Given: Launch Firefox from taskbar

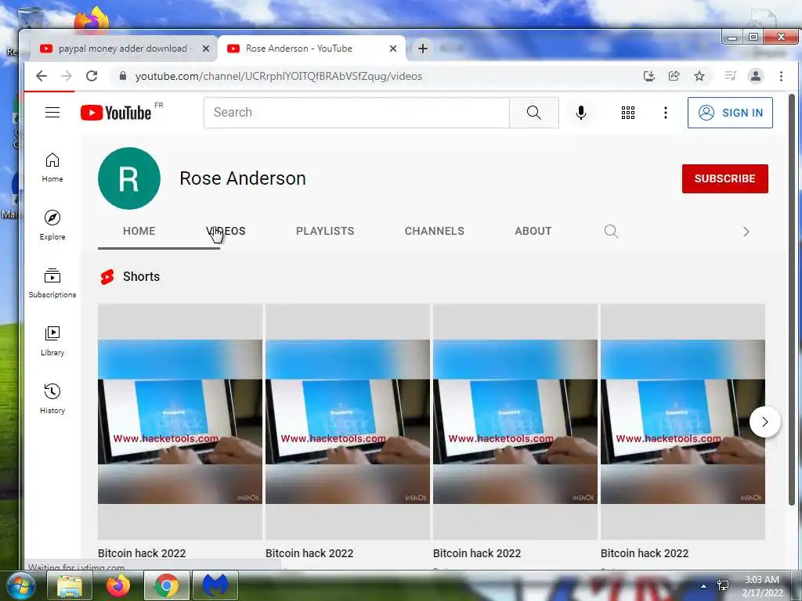Looking at the screenshot, I should tap(117, 585).
